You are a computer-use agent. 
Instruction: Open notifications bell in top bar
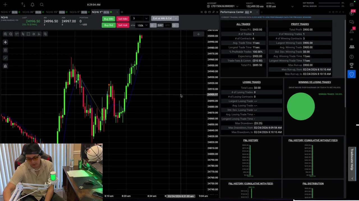[x=33, y=4]
